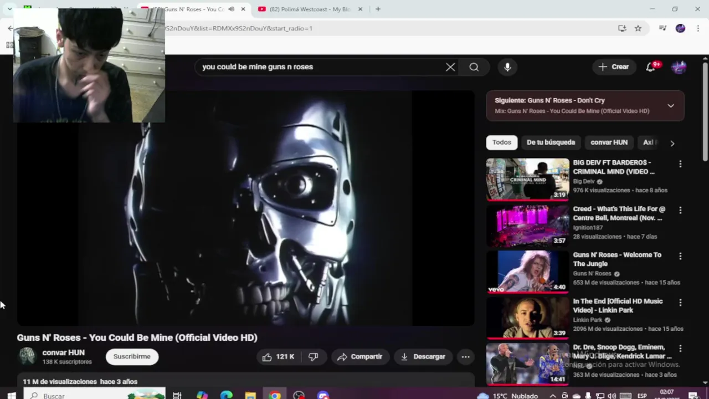The height and width of the screenshot is (399, 709).
Task: Click install app icon in address bar
Action: 622,28
